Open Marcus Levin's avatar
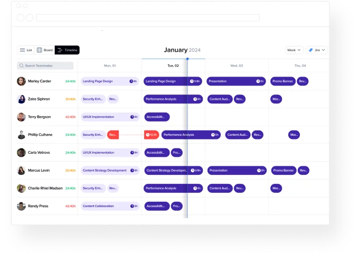Image resolution: width=359 pixels, height=253 pixels. click(21, 171)
